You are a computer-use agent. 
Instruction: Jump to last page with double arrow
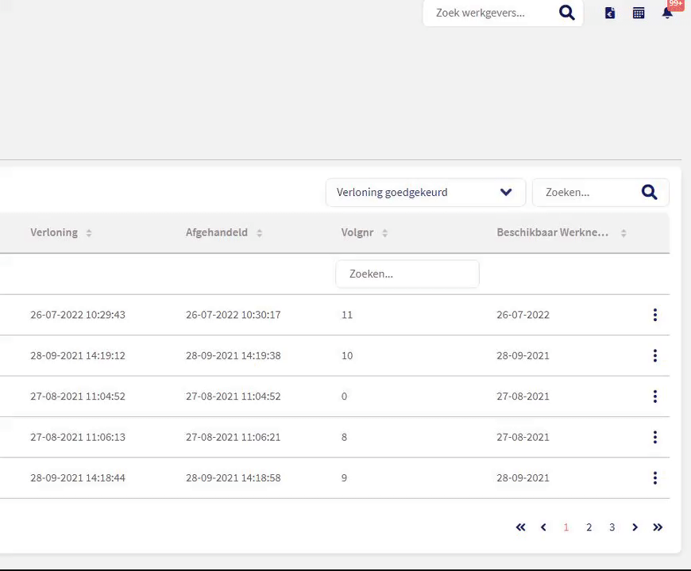click(x=658, y=527)
